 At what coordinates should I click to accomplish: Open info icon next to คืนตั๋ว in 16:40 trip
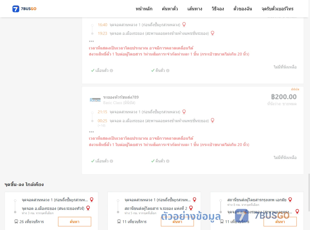(168, 70)
